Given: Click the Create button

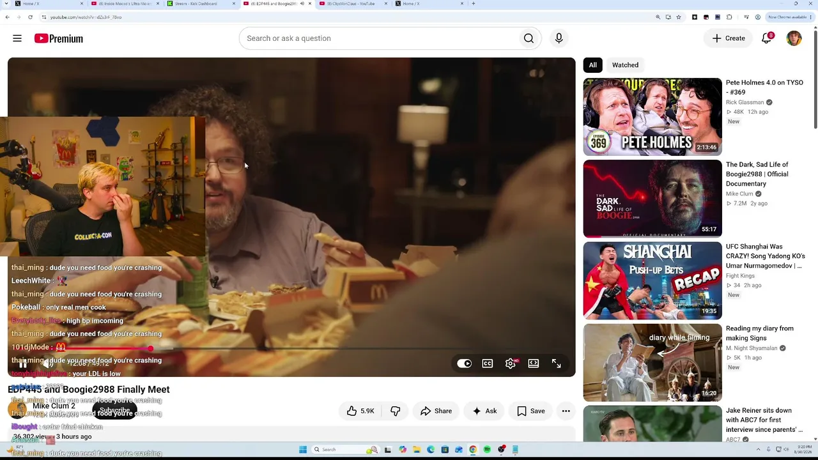Looking at the screenshot, I should [729, 38].
